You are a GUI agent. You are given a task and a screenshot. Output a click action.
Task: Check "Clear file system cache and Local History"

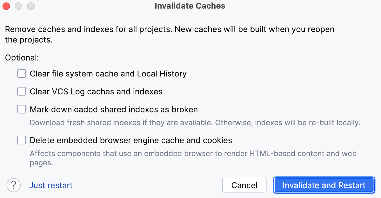click(21, 73)
